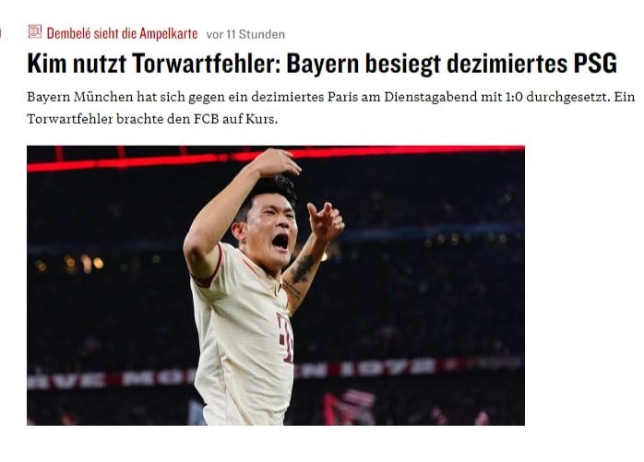Click '1:0 durchgesetzt' in the teaser text
644x462 pixels.
[x=554, y=98]
